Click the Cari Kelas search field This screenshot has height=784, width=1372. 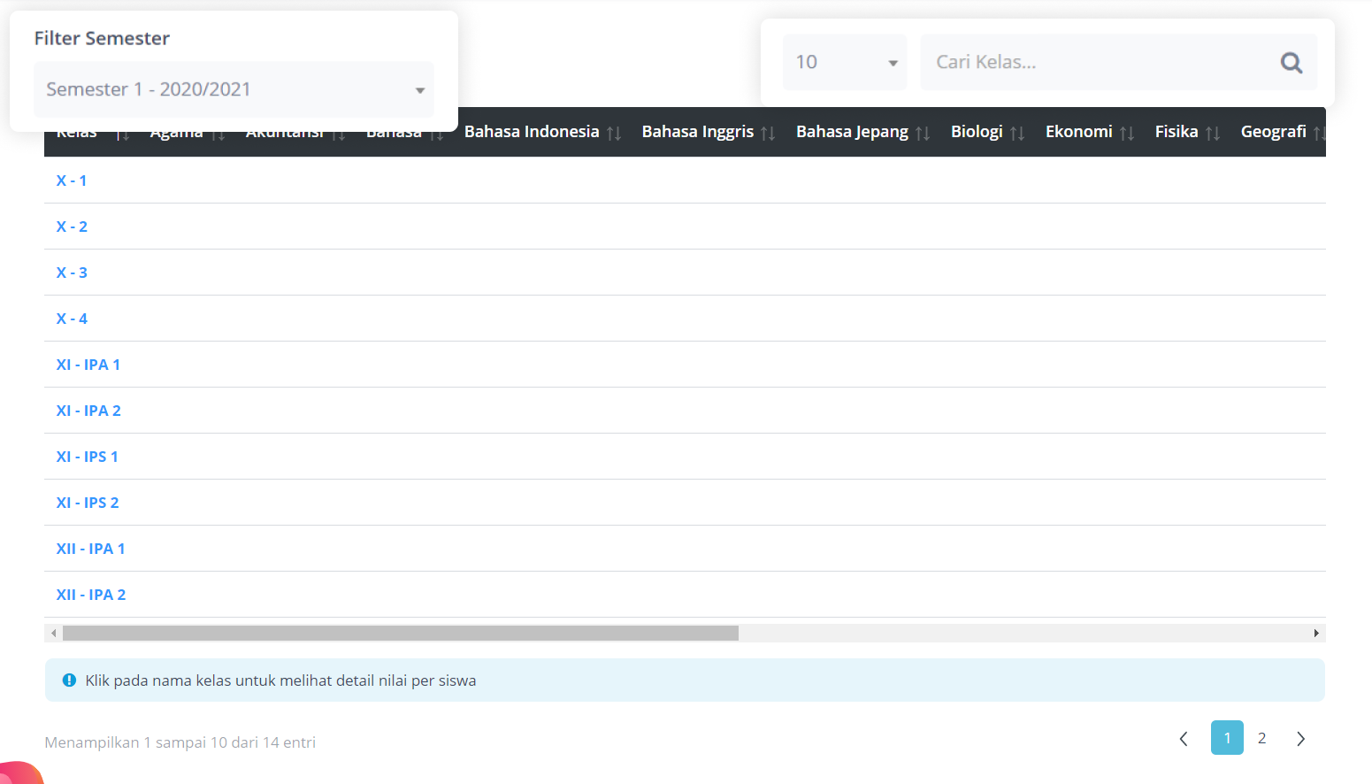1097,62
